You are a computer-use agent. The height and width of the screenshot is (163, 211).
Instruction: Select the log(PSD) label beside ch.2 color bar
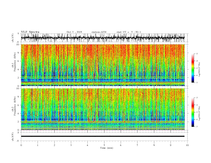click(x=199, y=113)
